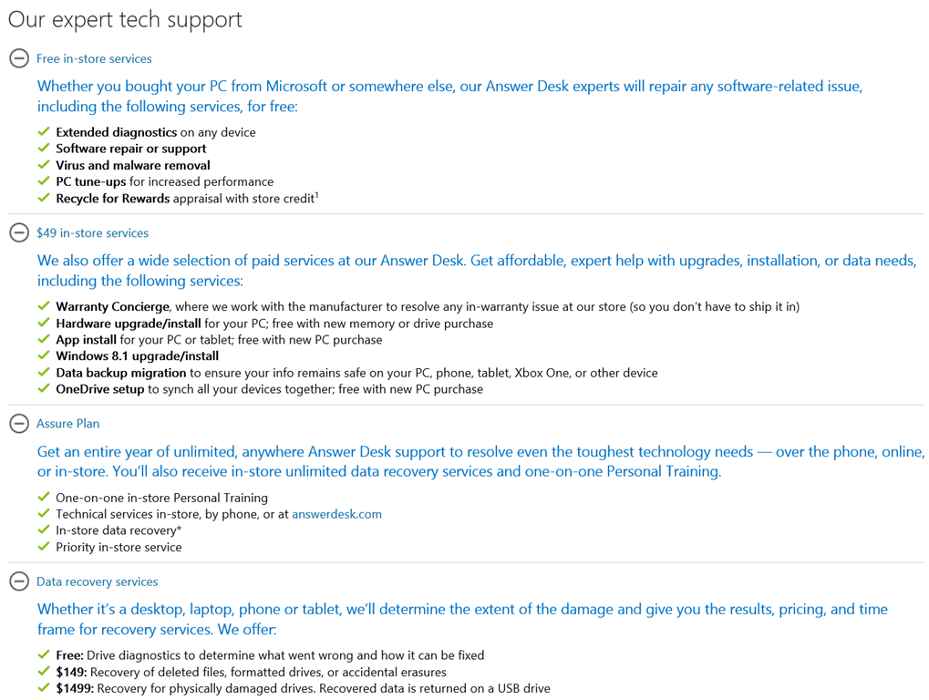Select the "$49 in-store services" heading text
The image size is (929, 700).
coord(92,232)
